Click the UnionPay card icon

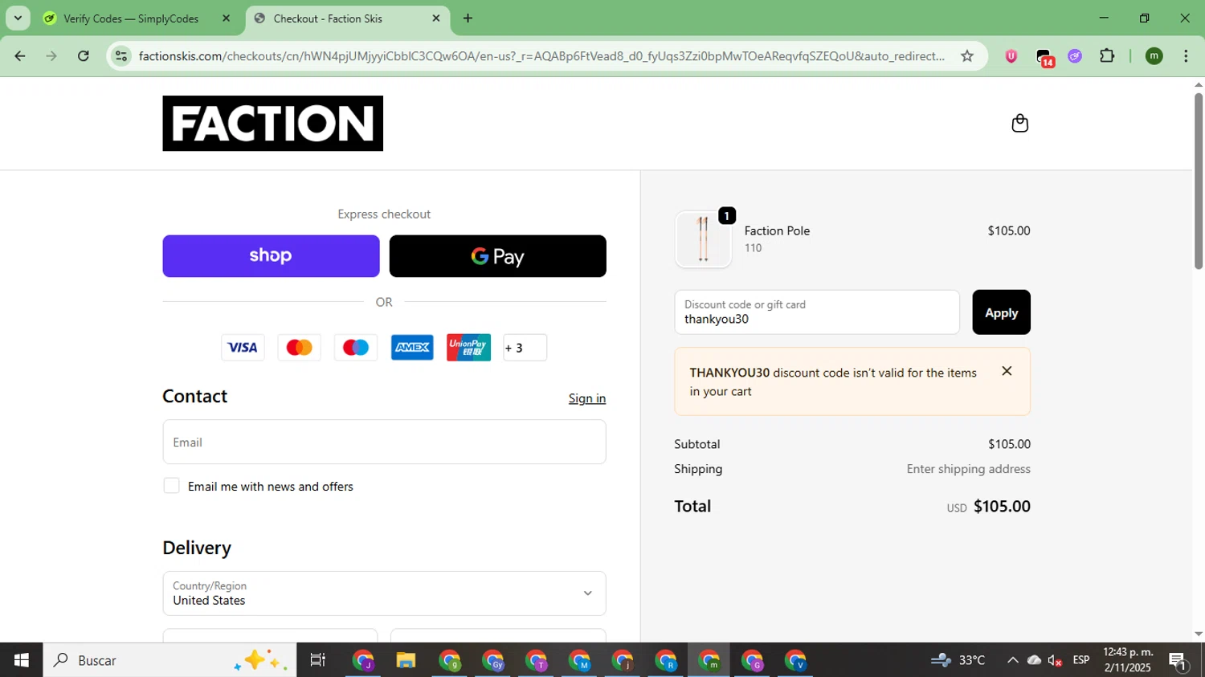[x=468, y=348]
